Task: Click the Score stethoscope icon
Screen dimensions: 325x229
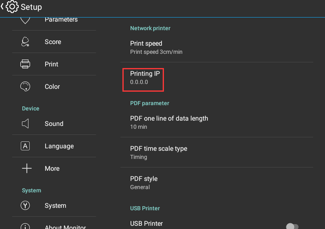Action: pos(25,42)
